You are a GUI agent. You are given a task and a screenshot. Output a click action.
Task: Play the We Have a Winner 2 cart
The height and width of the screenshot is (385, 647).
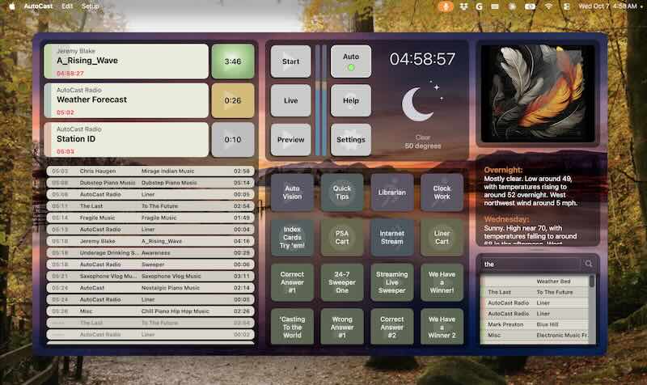tap(442, 328)
